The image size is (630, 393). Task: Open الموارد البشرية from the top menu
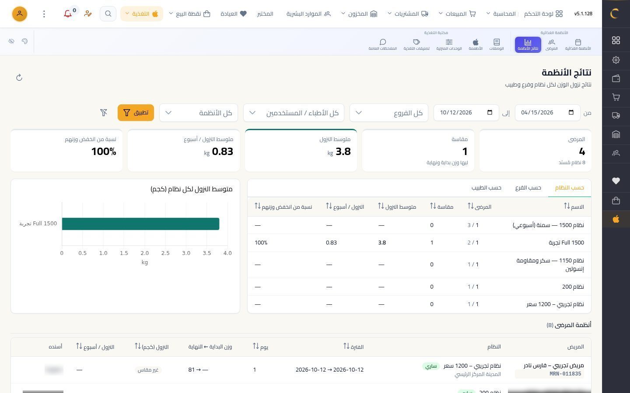coord(309,14)
